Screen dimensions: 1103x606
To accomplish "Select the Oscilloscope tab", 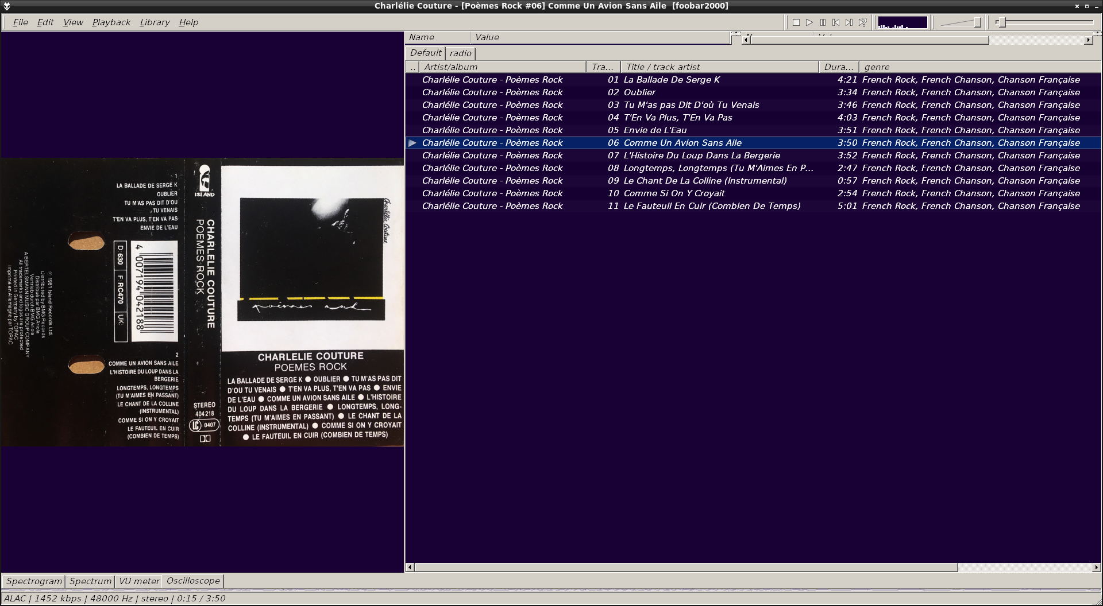I will 193,581.
